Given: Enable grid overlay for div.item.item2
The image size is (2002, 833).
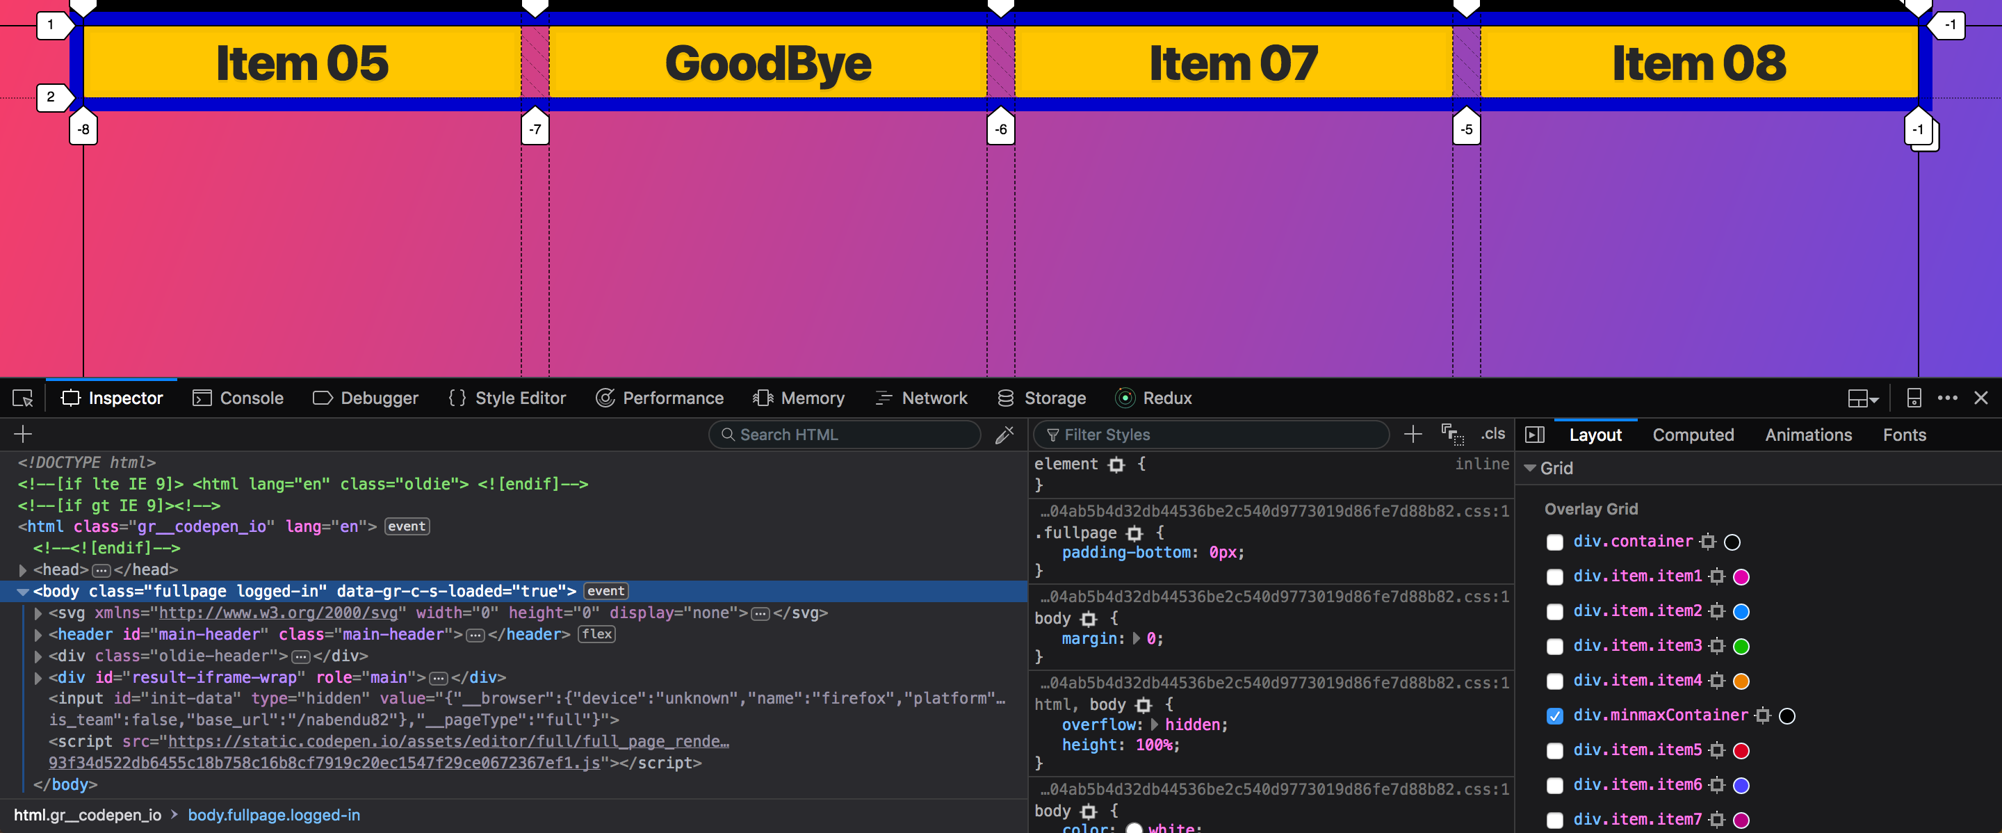Looking at the screenshot, I should (1554, 612).
